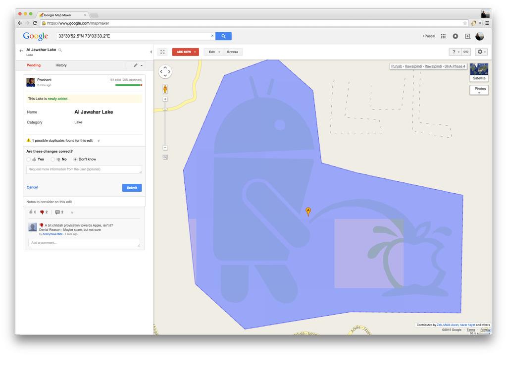The height and width of the screenshot is (381, 507).
Task: Click the 95% approved progress bar
Action: coord(129,85)
